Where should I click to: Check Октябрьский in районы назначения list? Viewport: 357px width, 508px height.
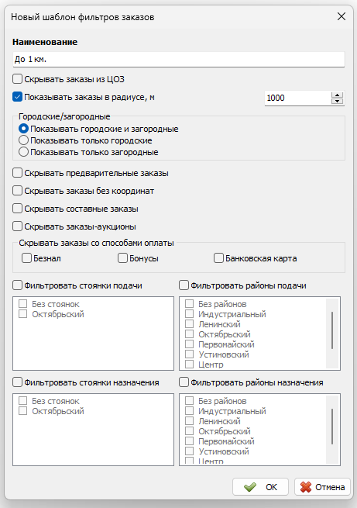[x=189, y=431]
